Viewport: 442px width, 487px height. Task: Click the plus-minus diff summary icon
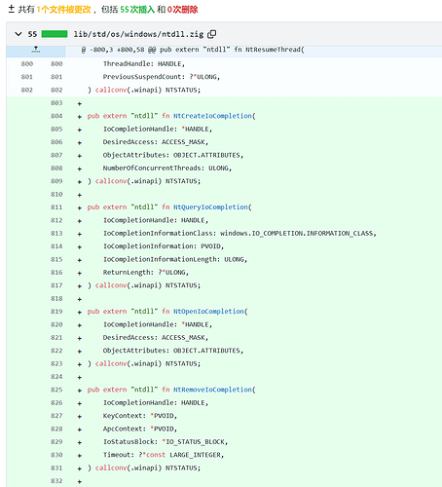(x=12, y=9)
